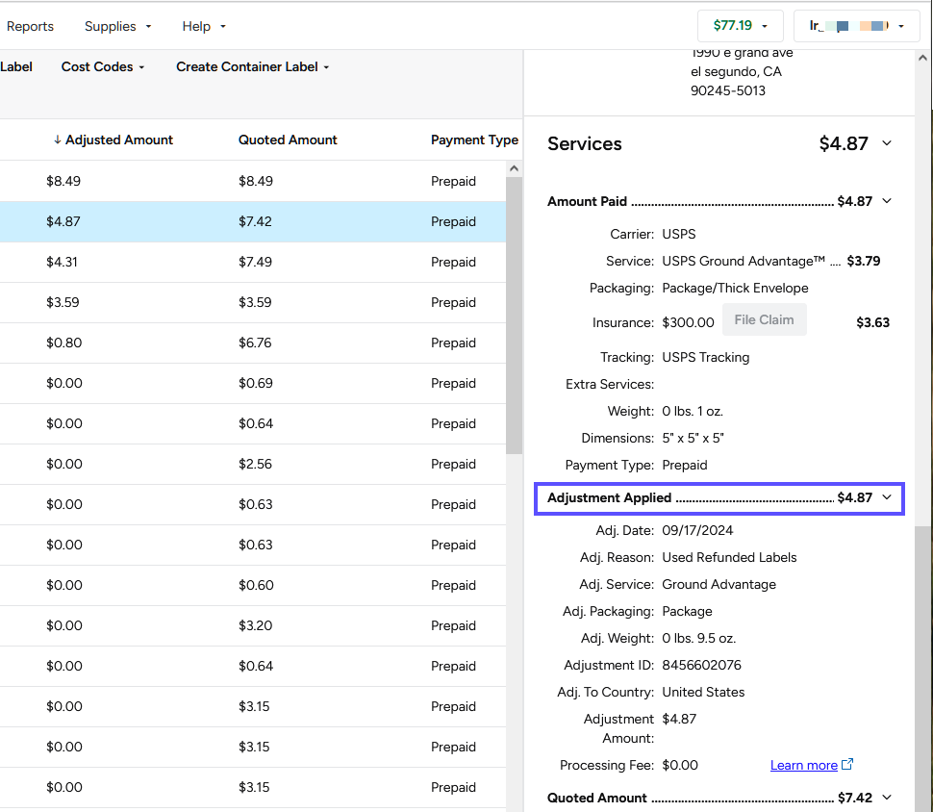The image size is (933, 812).
Task: Open the account dropdown in the top right
Action: coord(855,25)
